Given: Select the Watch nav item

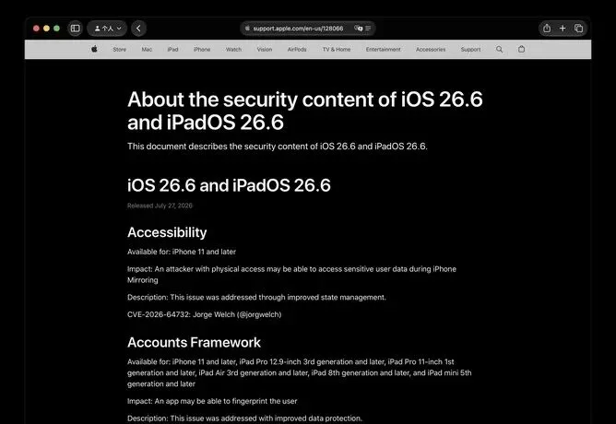Looking at the screenshot, I should click(x=233, y=50).
